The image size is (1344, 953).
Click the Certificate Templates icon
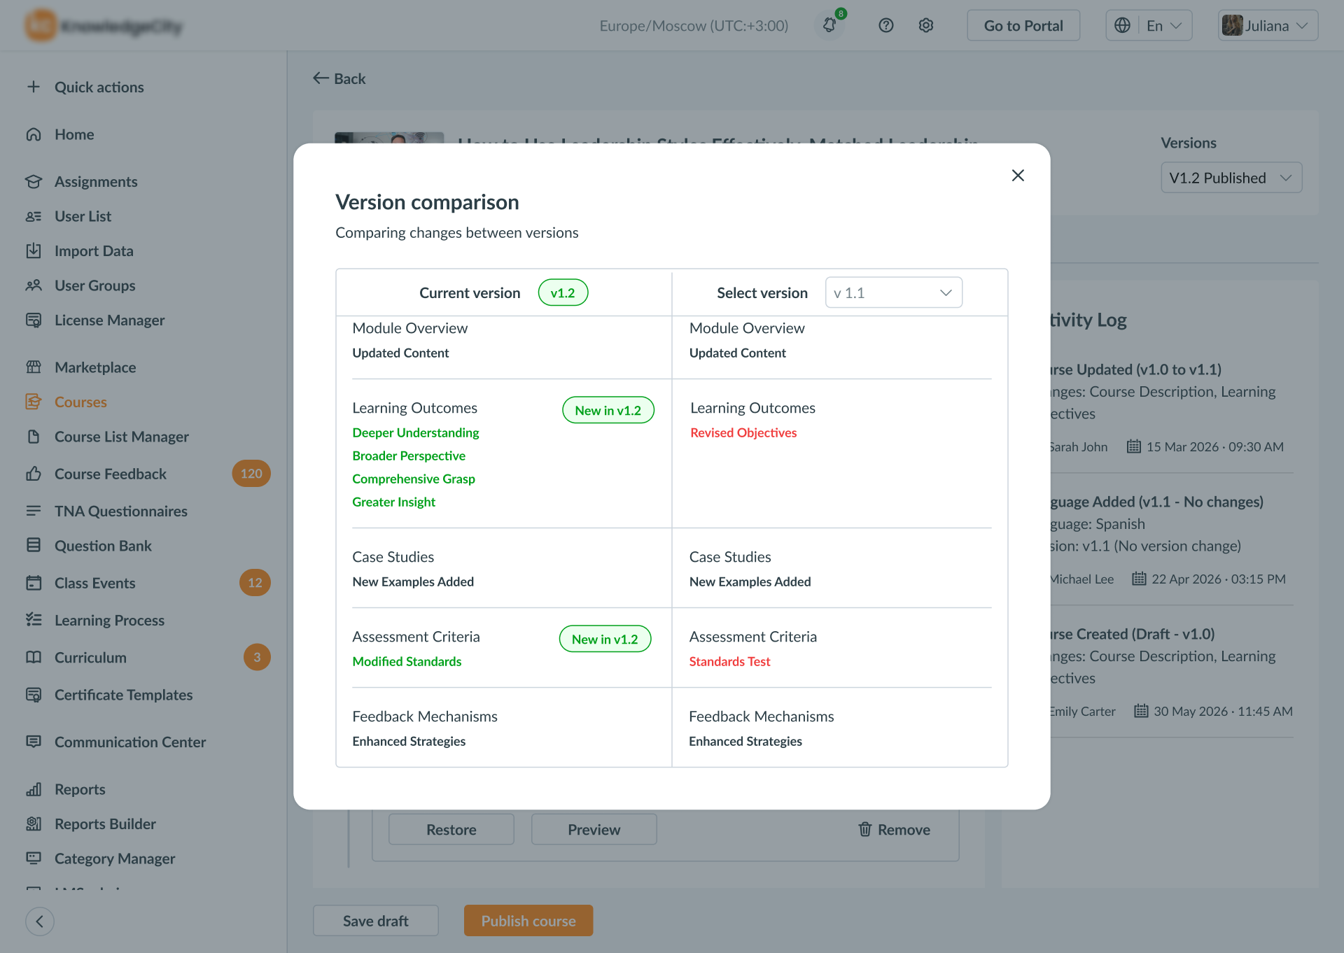pos(34,695)
